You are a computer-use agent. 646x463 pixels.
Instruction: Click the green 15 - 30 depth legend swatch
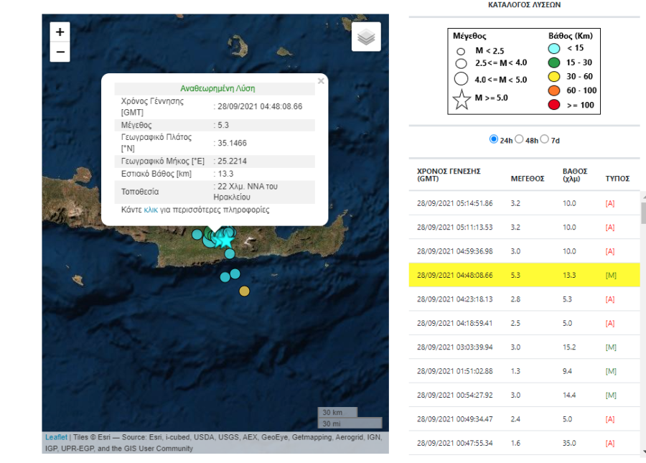tap(553, 62)
